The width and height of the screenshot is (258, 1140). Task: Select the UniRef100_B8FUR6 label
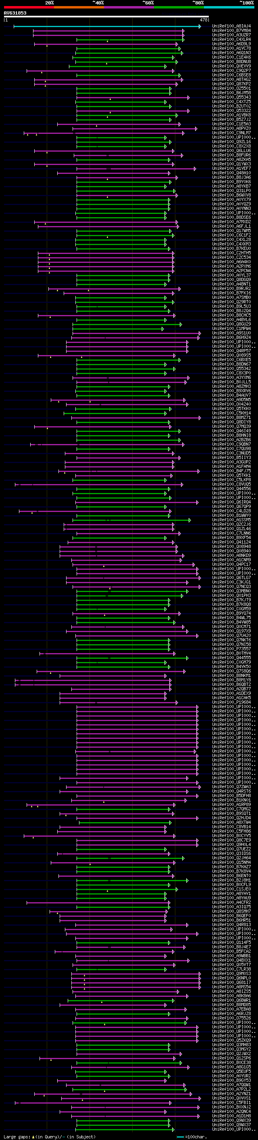click(231, 155)
